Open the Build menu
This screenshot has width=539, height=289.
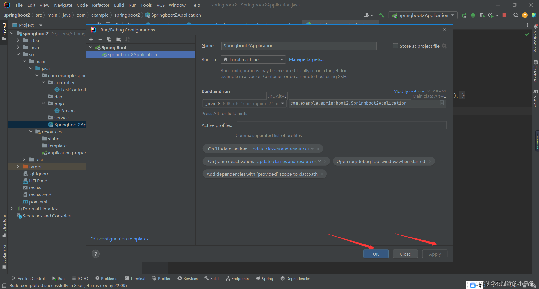[x=119, y=5]
